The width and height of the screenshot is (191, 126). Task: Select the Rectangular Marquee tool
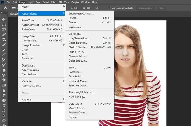tap(4, 24)
